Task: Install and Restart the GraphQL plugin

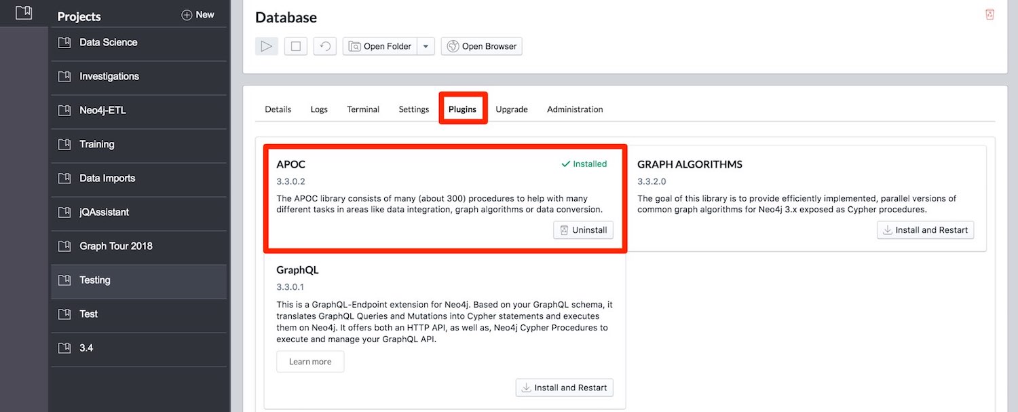Action: point(565,388)
